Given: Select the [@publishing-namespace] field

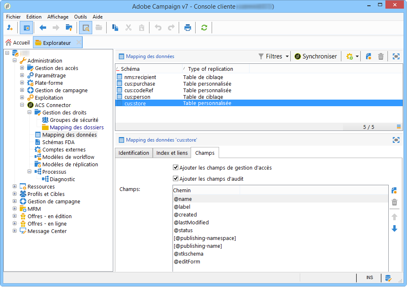Looking at the screenshot, I should click(280, 238).
